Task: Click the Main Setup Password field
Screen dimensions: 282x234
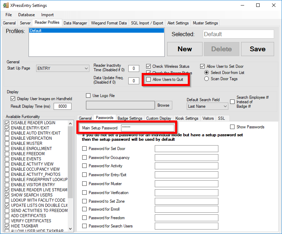Action: tap(147, 128)
